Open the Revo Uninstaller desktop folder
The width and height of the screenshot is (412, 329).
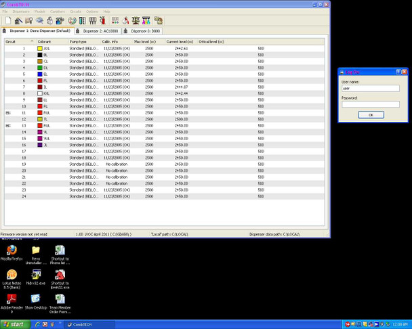coord(36,255)
